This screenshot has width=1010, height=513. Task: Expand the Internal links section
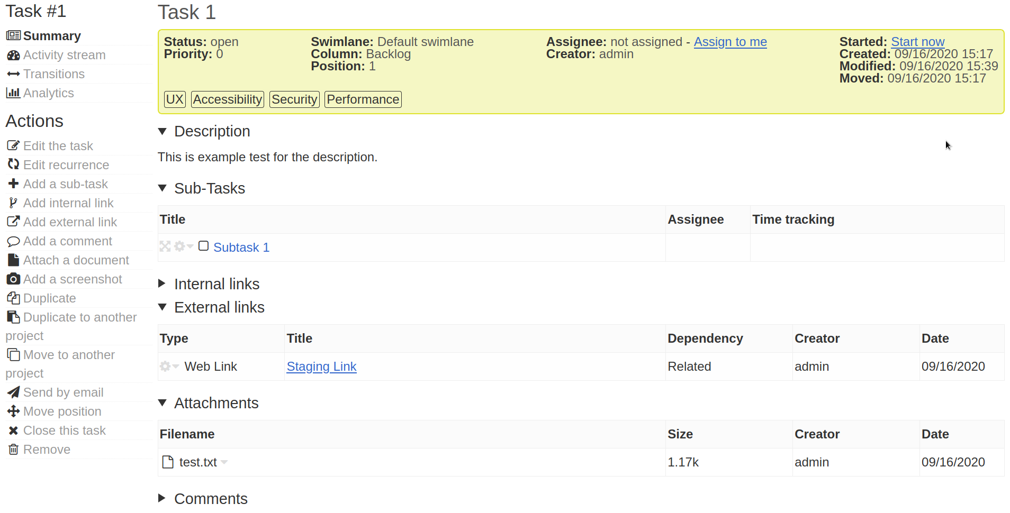[163, 283]
